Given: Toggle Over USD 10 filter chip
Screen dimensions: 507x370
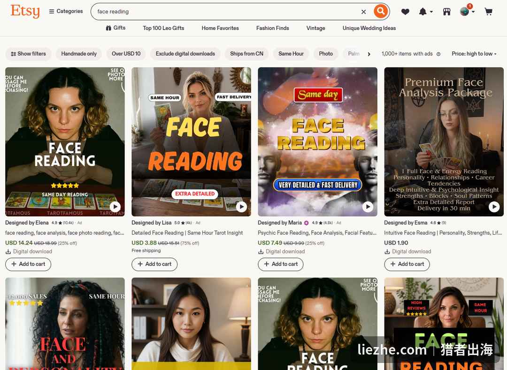Looking at the screenshot, I should [126, 53].
